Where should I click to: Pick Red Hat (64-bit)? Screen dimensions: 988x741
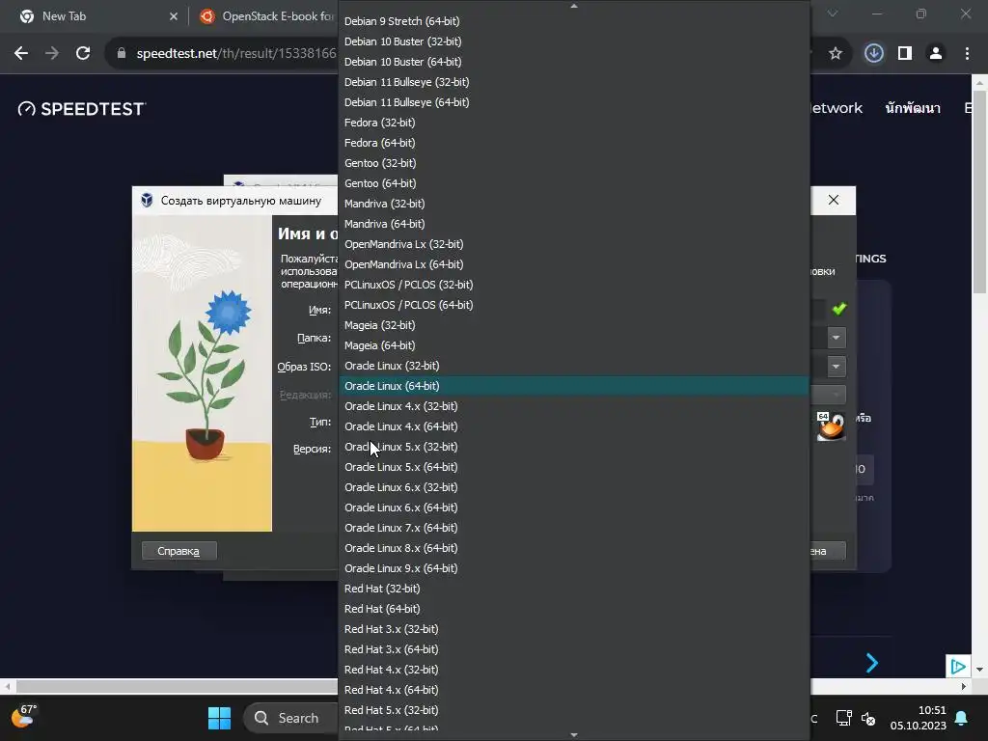574,609
